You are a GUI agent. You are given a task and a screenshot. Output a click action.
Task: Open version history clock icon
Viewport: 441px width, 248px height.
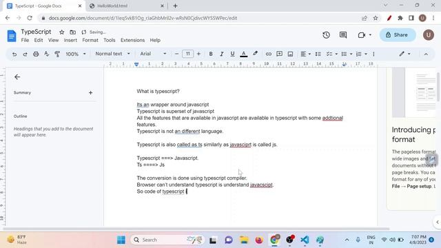pos(326,35)
